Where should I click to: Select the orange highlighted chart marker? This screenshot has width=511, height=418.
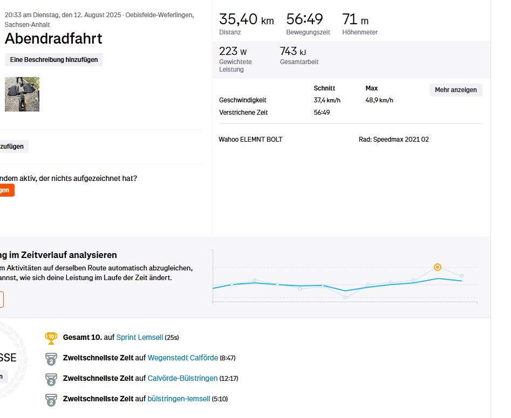tap(438, 267)
